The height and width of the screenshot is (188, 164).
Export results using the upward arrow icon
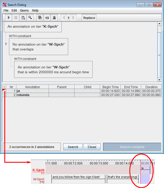[x=54, y=18]
